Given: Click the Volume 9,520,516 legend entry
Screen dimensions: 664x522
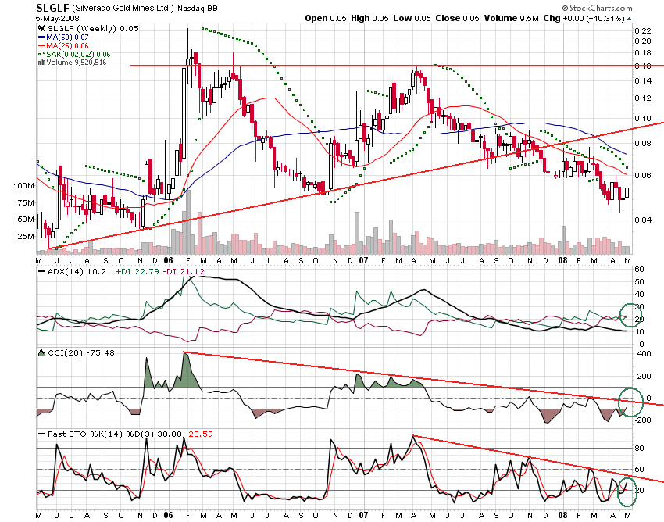Looking at the screenshot, I should pos(77,63).
